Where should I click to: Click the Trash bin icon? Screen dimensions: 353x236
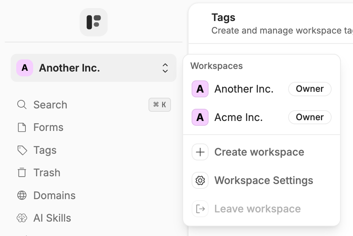[22, 173]
